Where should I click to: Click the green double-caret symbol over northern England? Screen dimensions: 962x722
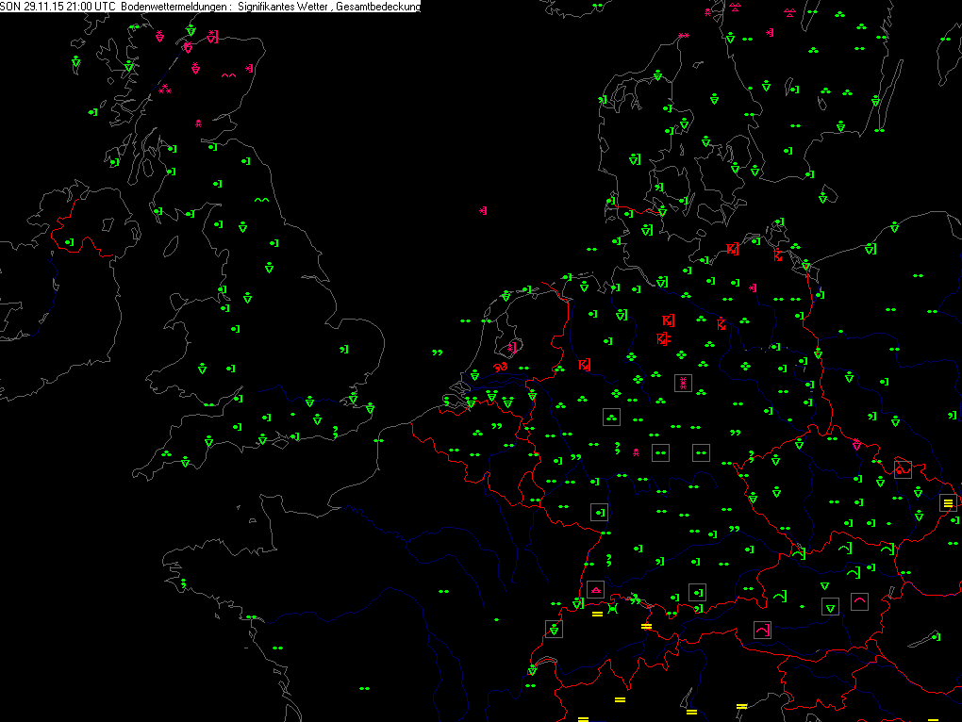click(x=261, y=200)
